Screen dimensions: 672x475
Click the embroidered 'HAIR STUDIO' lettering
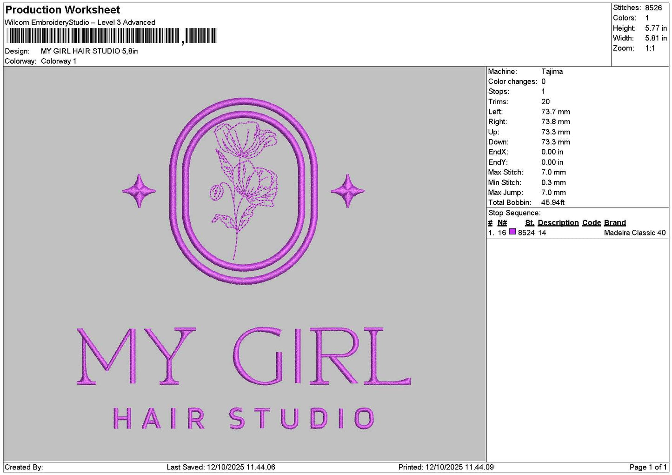point(244,418)
